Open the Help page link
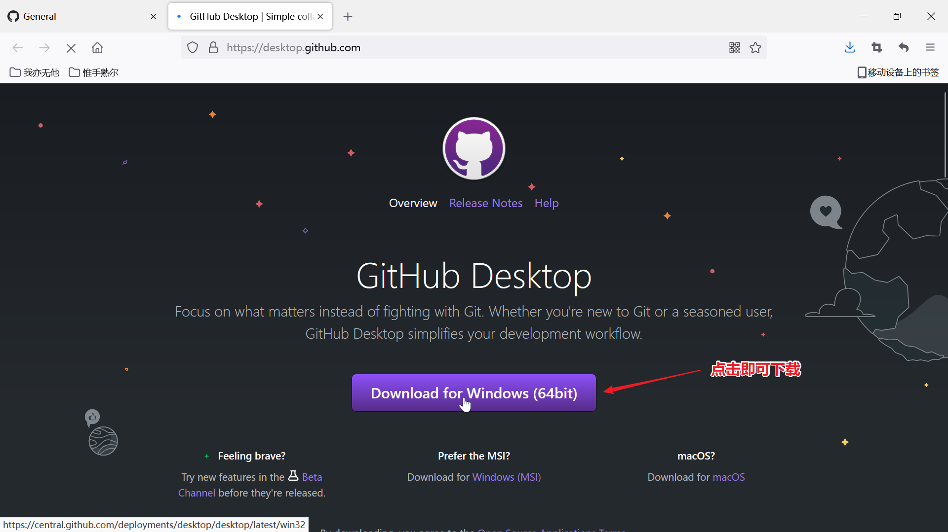The width and height of the screenshot is (948, 532). [x=547, y=203]
